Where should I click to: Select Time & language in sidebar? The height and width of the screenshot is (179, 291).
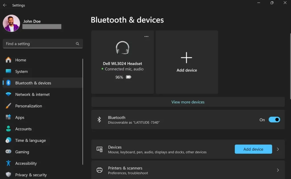[30, 140]
